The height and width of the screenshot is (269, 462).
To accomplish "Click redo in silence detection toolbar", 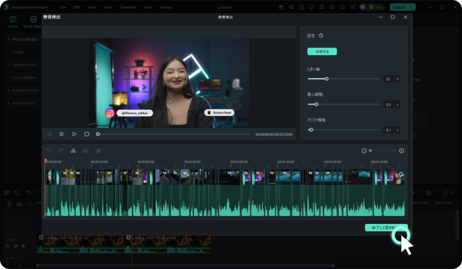I will (x=61, y=151).
